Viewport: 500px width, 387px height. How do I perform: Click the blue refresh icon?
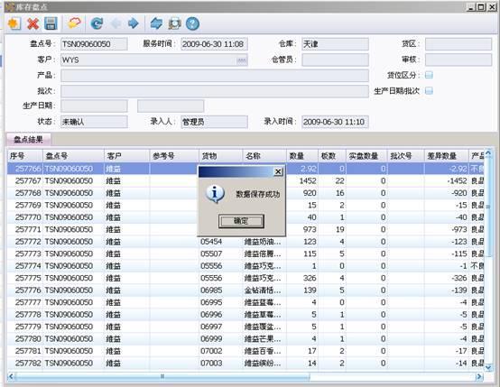[97, 23]
